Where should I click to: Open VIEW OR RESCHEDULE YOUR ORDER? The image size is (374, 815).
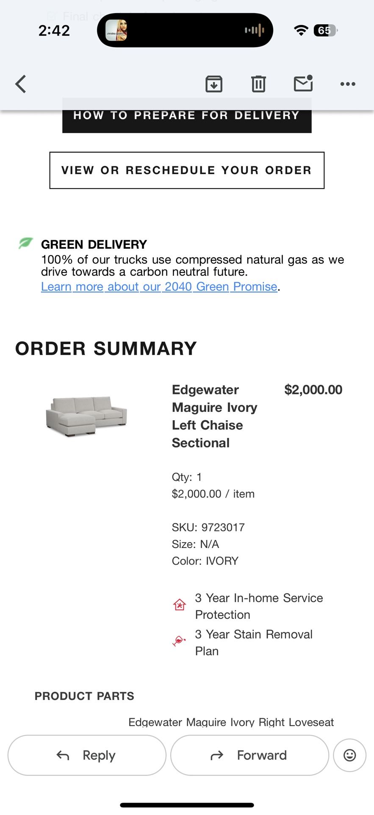pyautogui.click(x=186, y=170)
